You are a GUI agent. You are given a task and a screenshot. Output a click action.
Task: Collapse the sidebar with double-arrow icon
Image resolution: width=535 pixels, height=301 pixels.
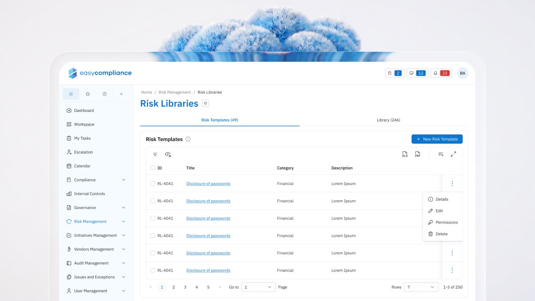121,94
